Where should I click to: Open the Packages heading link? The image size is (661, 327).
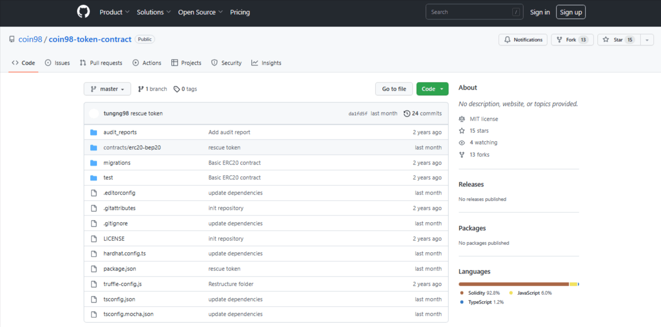(472, 228)
